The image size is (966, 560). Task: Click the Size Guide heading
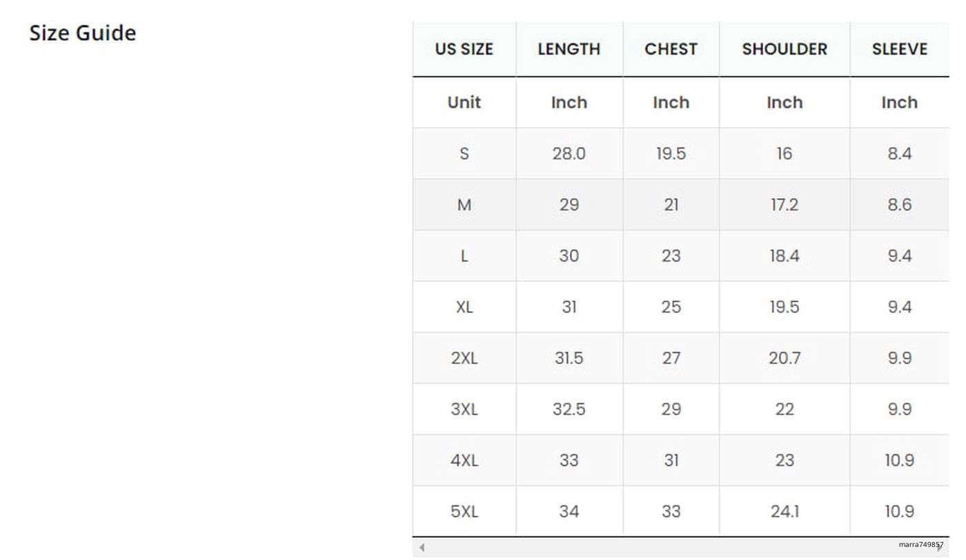83,33
